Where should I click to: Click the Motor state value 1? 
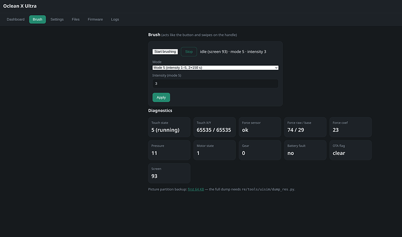198,153
